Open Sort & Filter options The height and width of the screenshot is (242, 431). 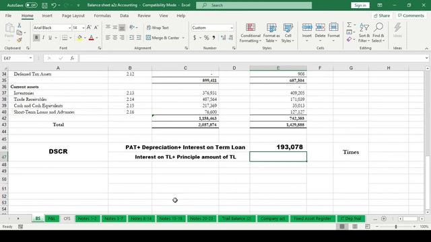pos(364,33)
